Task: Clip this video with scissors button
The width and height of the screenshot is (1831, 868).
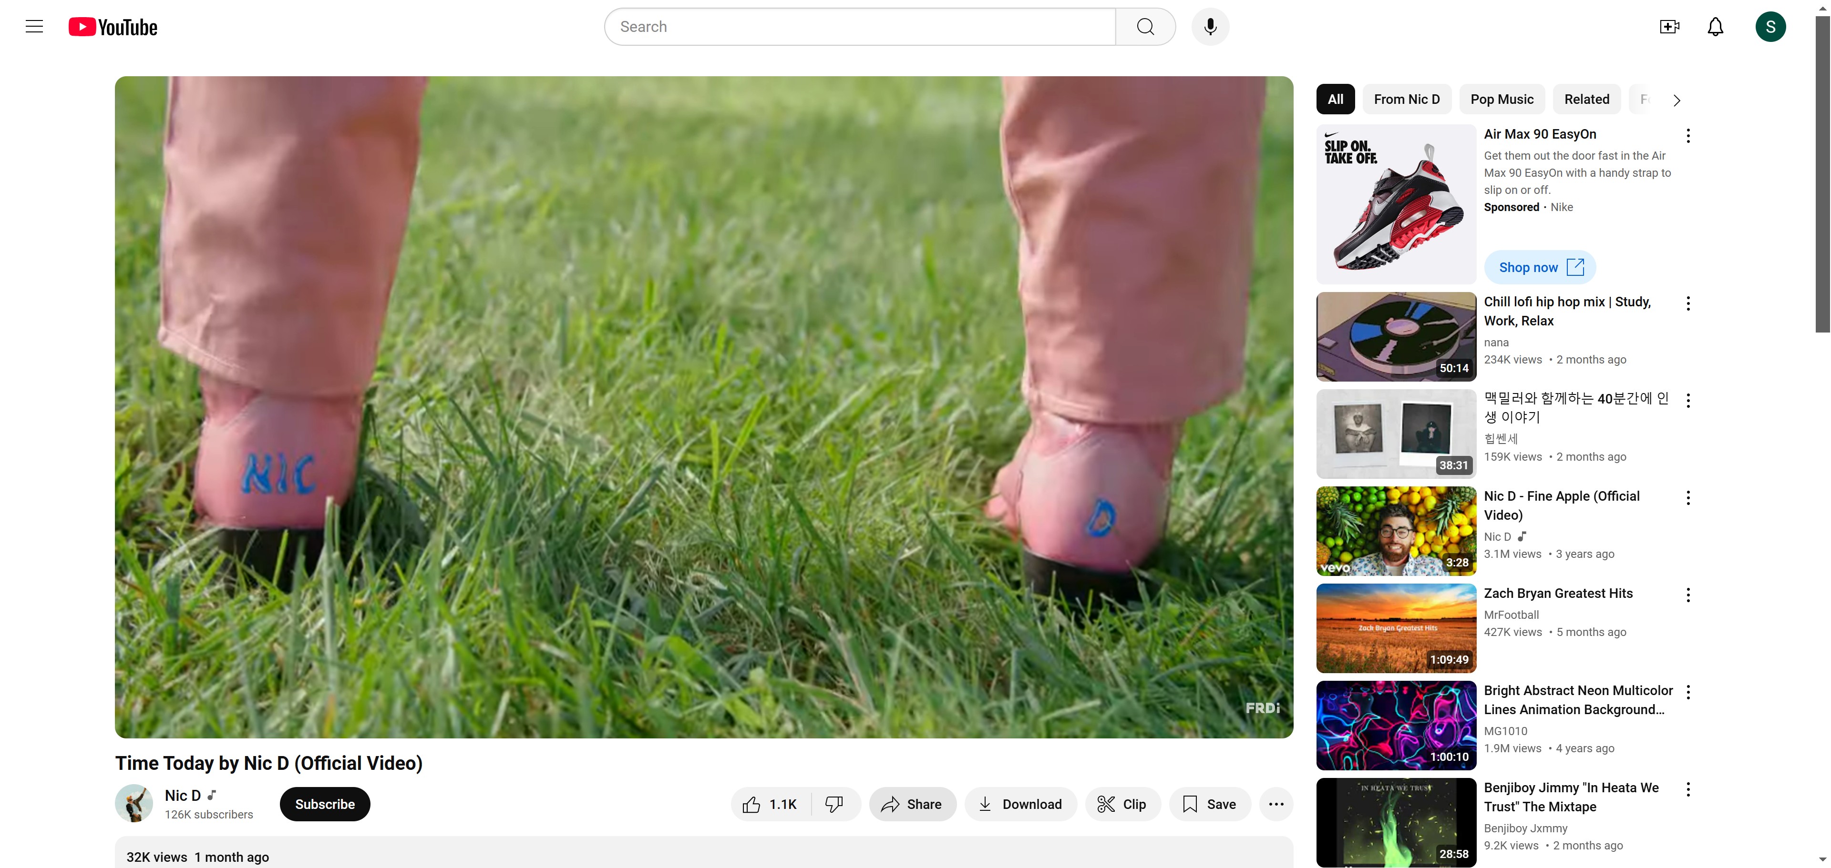Action: (1122, 804)
